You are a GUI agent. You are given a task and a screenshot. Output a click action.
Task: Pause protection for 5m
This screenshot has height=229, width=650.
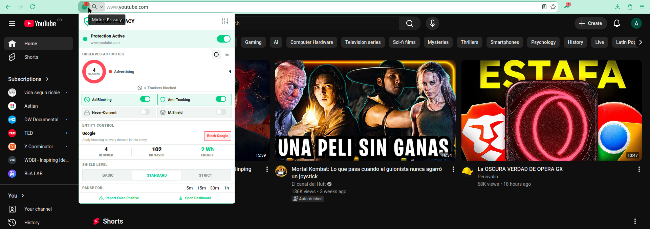pyautogui.click(x=190, y=188)
